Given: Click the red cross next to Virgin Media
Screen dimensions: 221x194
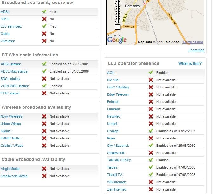Looking at the screenshot, I should pos(44,169).
